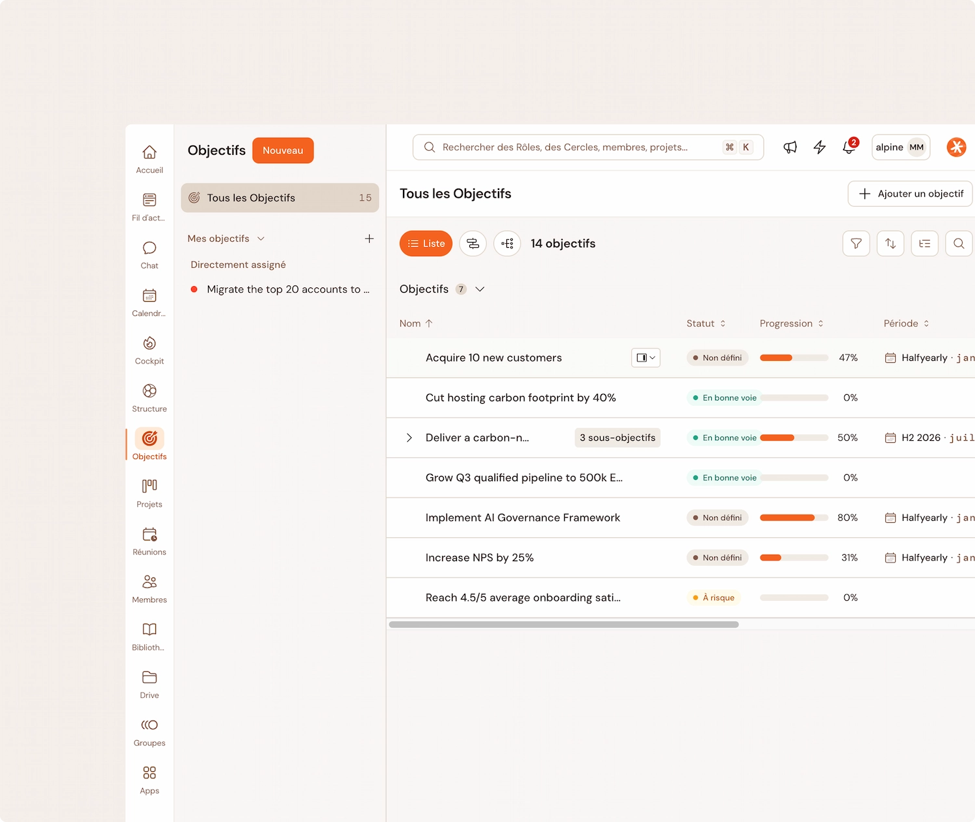Screen dimensions: 975x822
Task: Open Apps in the sidebar
Action: click(149, 780)
